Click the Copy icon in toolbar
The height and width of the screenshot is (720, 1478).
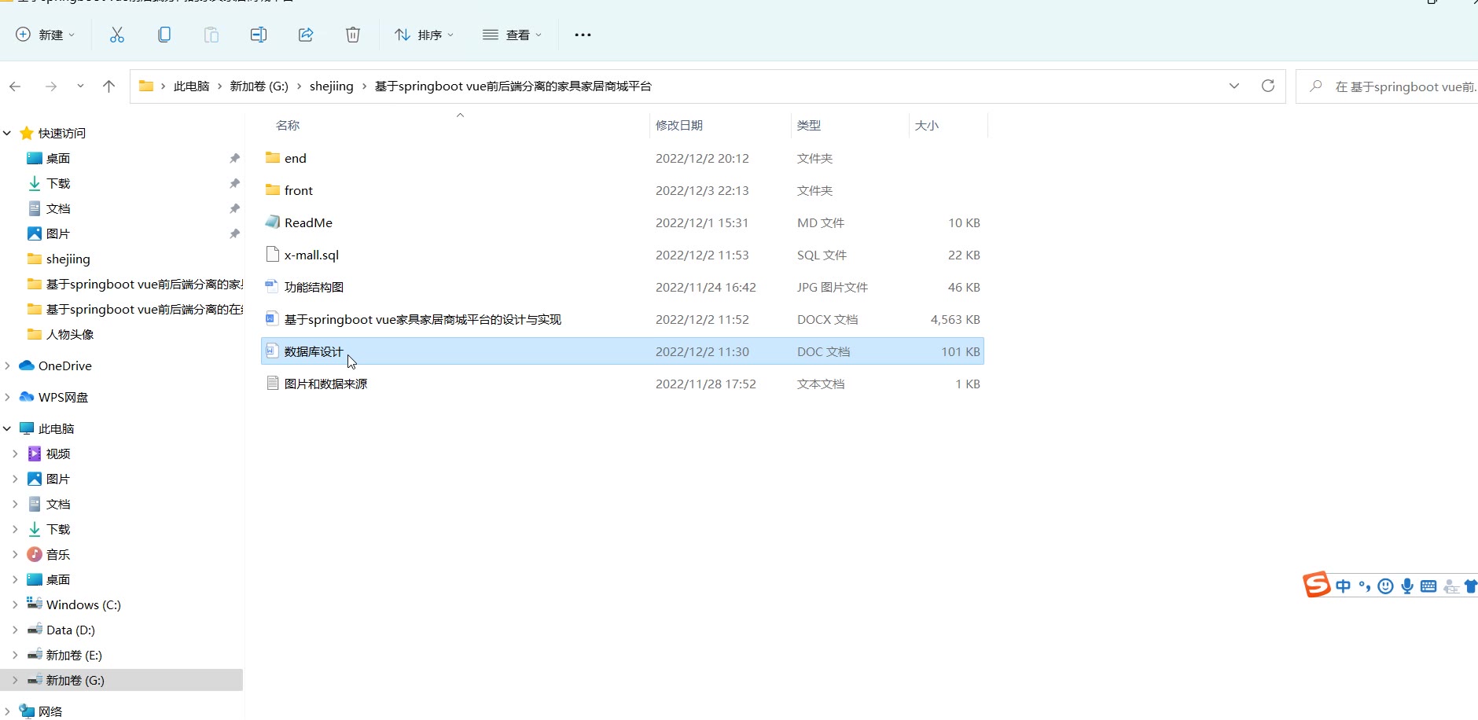[x=164, y=35]
